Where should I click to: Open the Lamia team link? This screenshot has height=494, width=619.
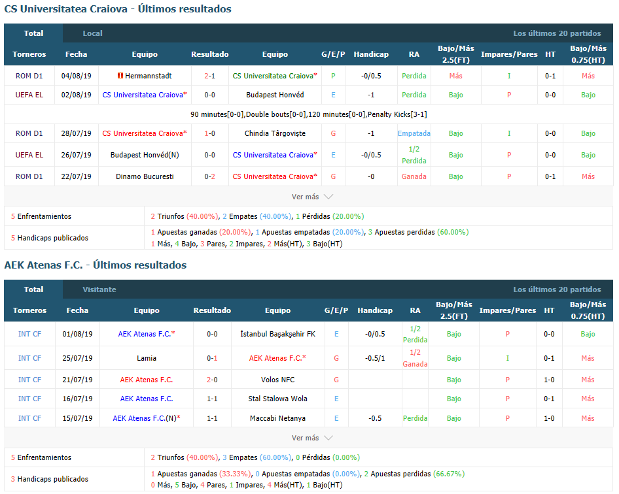click(147, 358)
